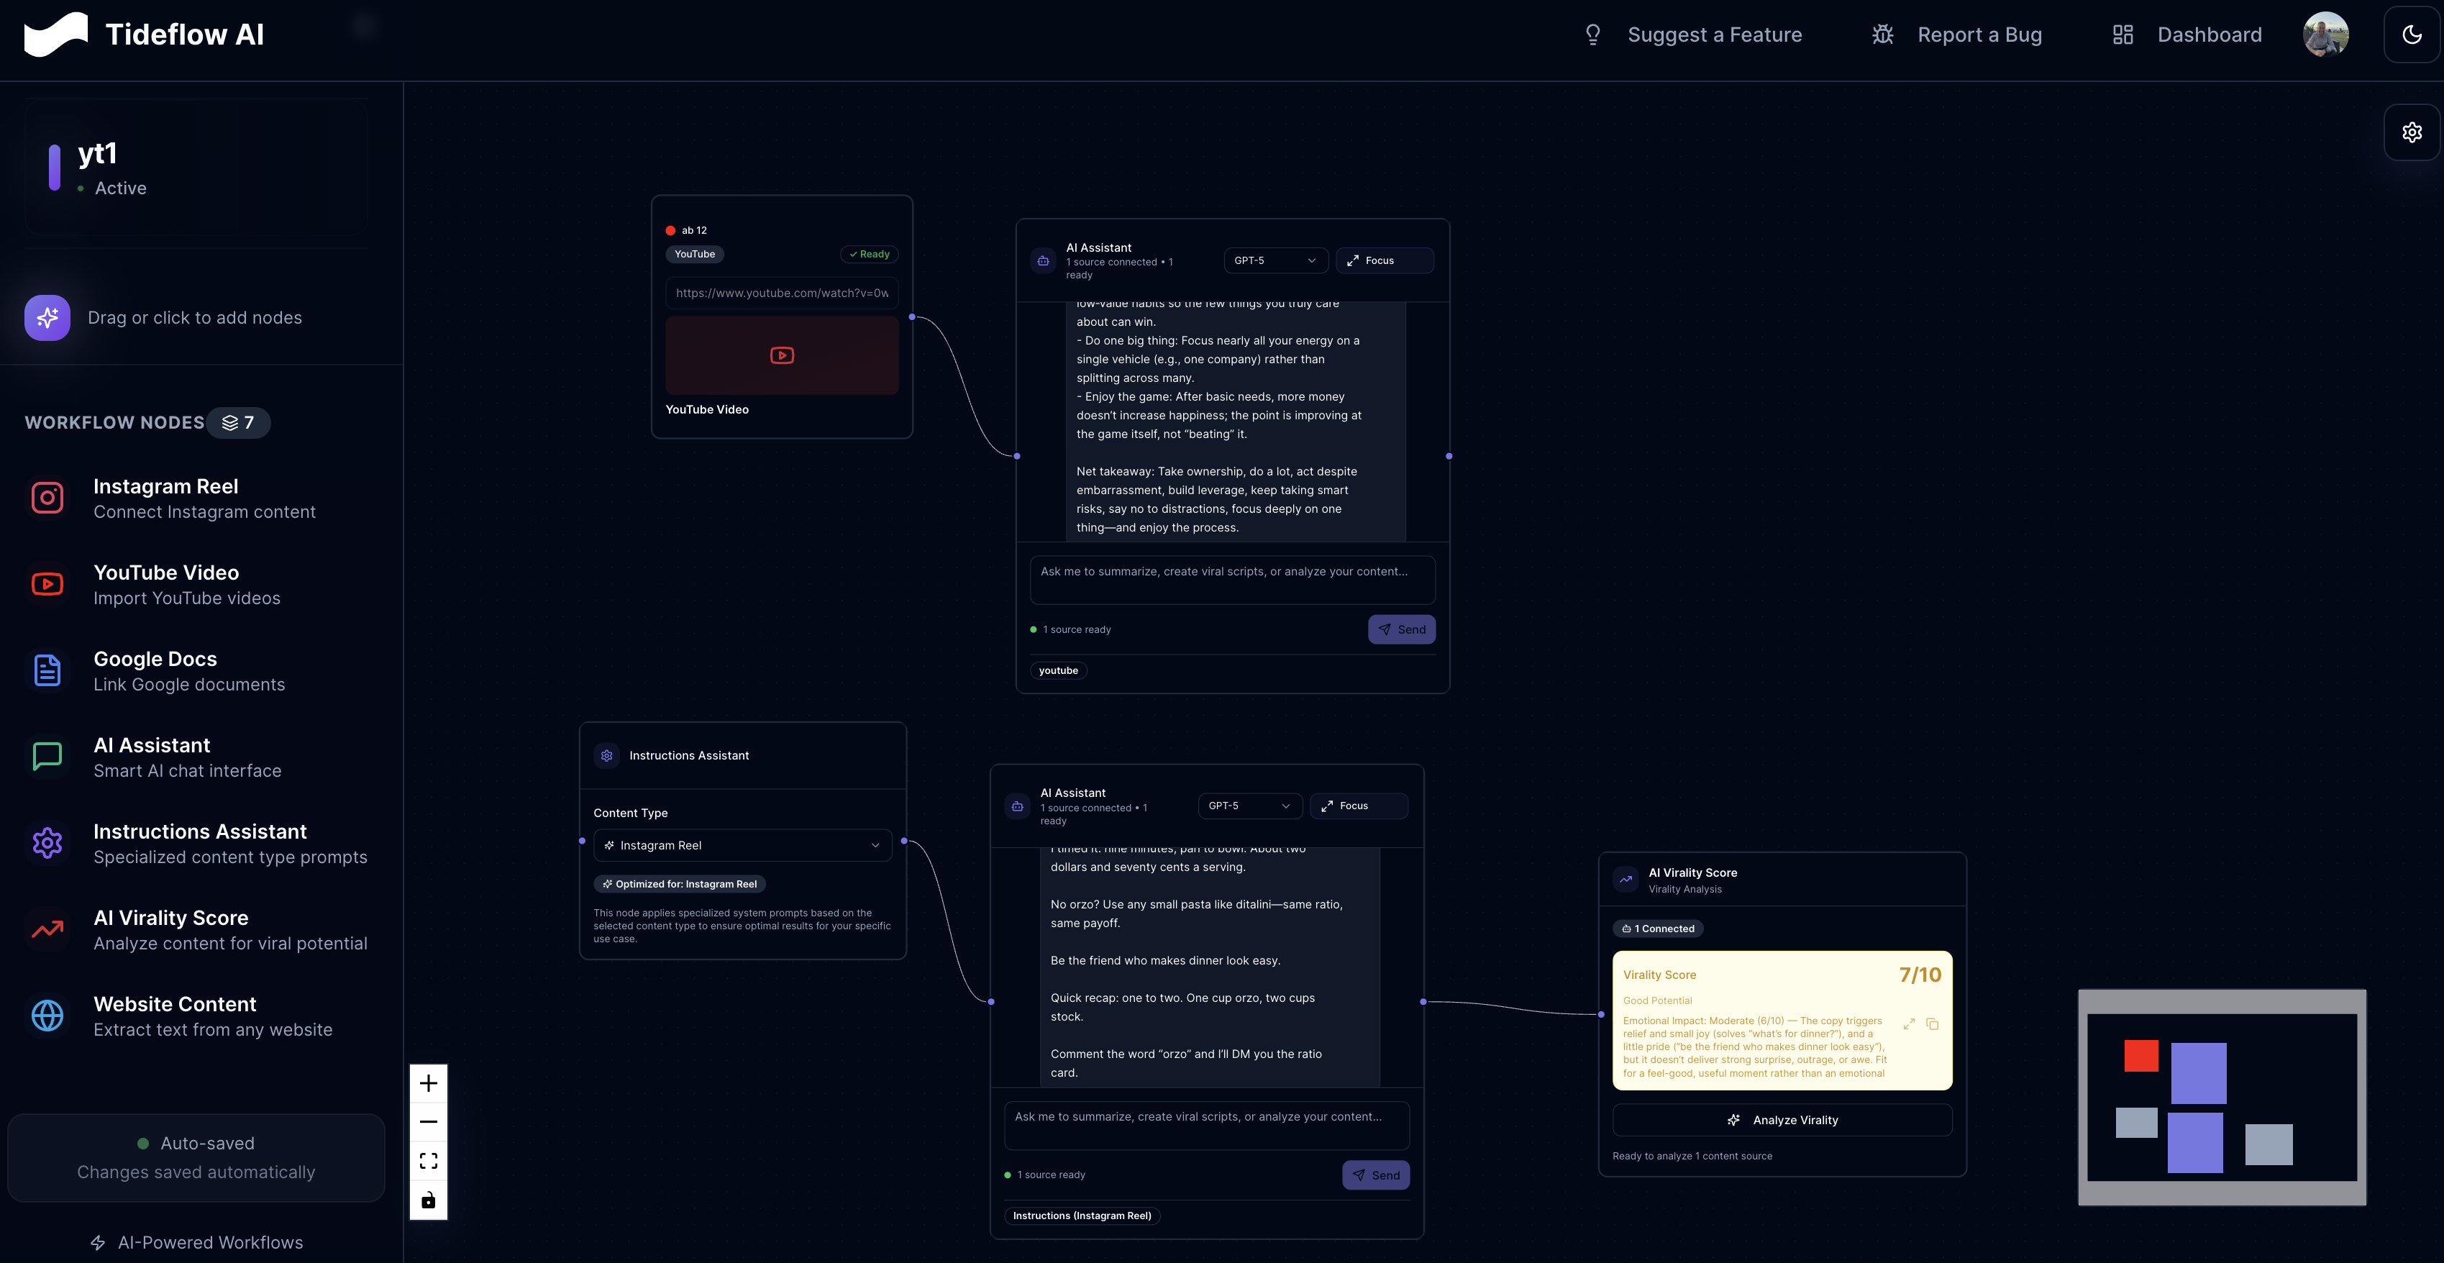Click Send in the top AI Assistant
This screenshot has height=1263, width=2444.
click(x=1401, y=630)
